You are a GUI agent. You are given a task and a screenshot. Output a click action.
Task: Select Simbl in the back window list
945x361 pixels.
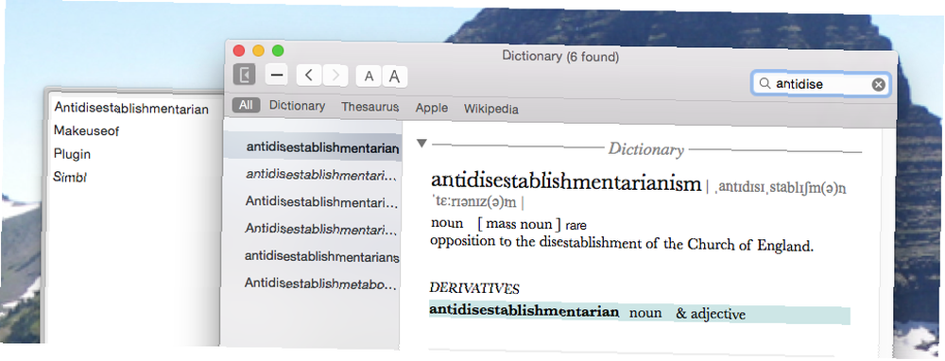point(71,177)
